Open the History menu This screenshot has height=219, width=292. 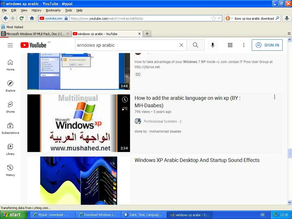click(x=36, y=10)
